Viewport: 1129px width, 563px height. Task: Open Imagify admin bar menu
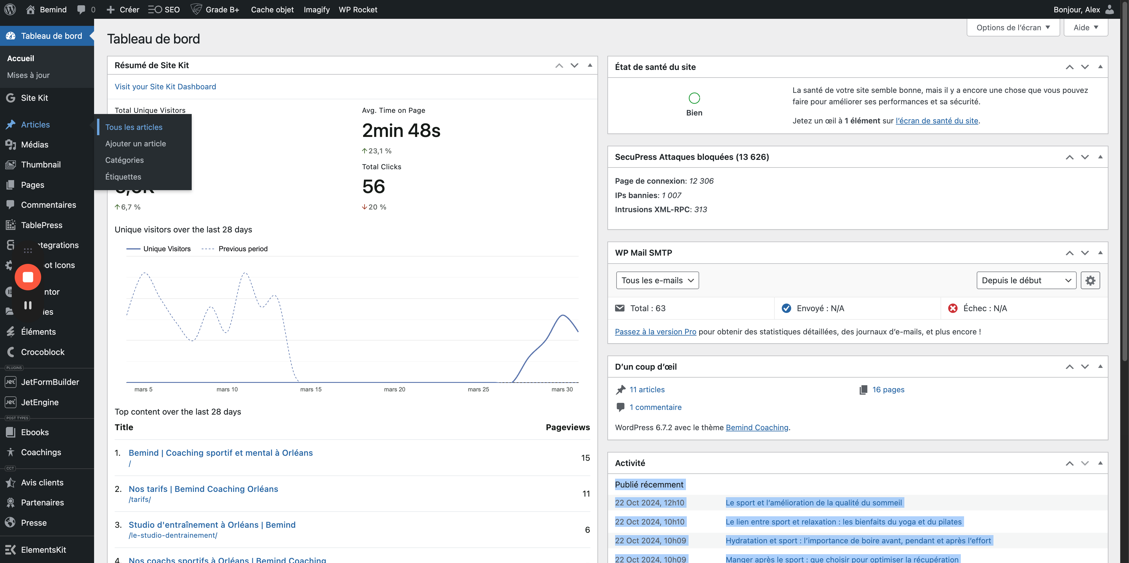(x=316, y=9)
